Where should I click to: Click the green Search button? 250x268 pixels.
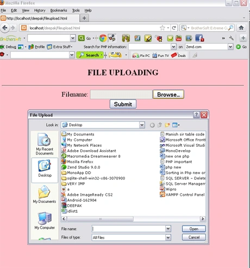click(90, 55)
